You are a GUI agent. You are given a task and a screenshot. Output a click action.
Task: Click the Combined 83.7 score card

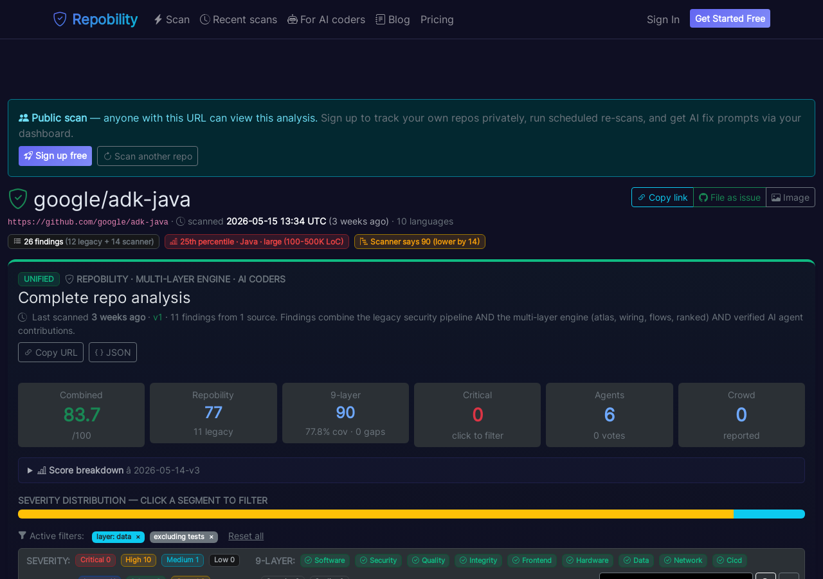81,415
